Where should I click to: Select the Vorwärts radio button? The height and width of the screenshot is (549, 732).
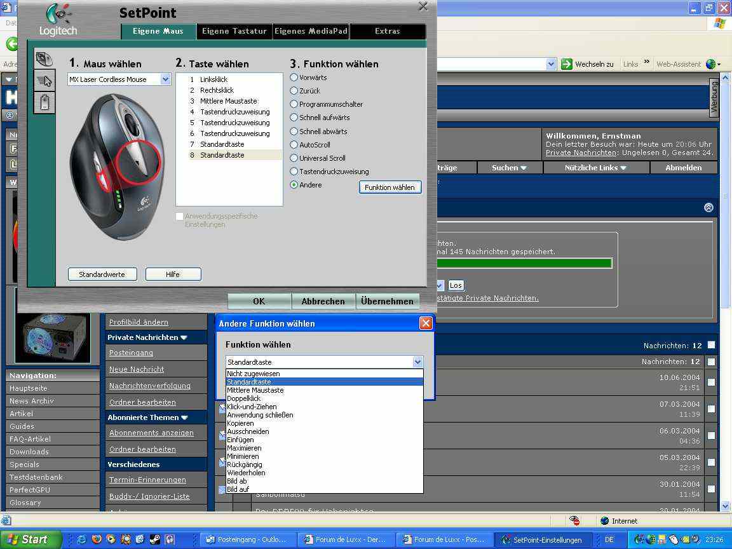pyautogui.click(x=294, y=78)
